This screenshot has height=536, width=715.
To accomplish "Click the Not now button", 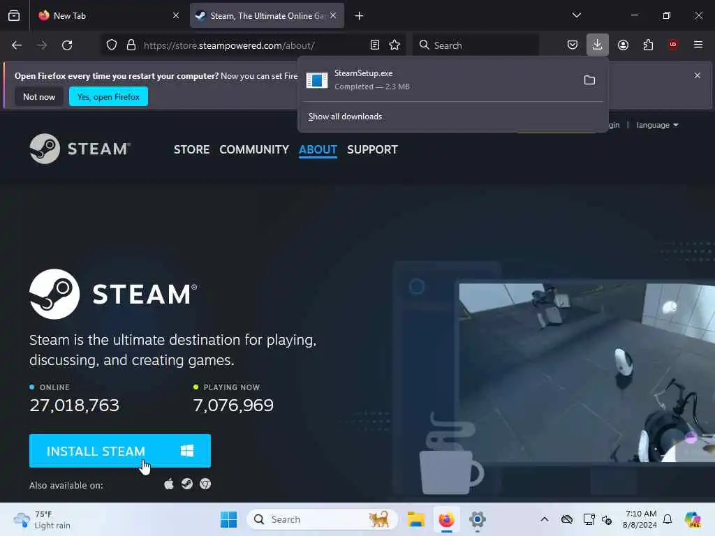I will click(39, 96).
